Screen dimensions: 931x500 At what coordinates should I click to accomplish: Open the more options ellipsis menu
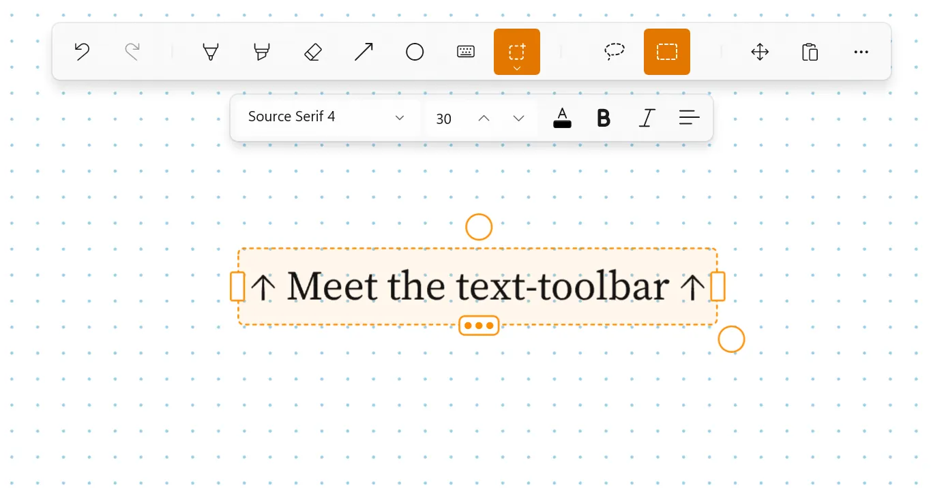click(861, 52)
